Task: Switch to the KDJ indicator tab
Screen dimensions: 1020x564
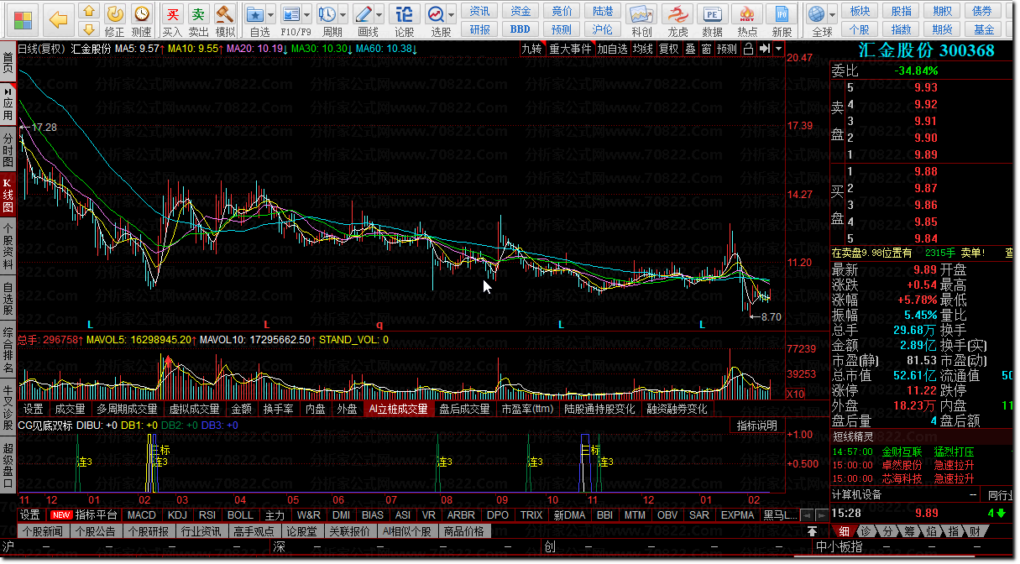Action: 177,515
